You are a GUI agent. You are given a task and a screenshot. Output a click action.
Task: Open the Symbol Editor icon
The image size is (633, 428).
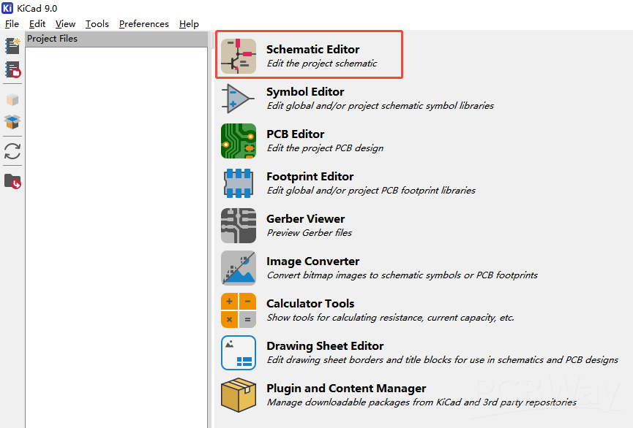click(x=239, y=99)
